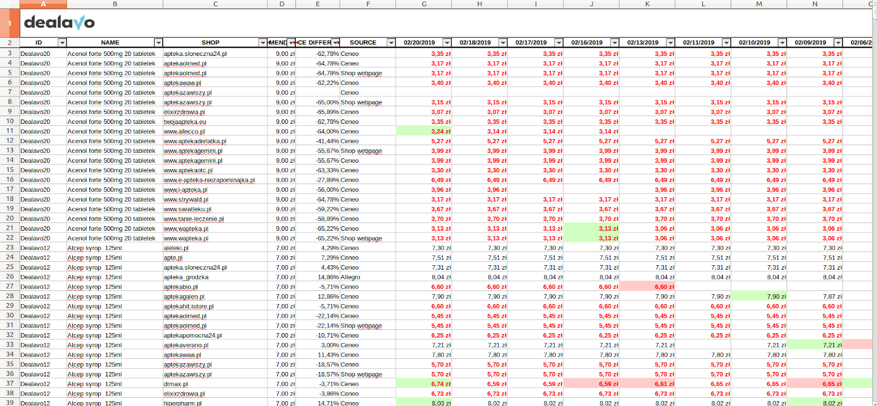Open the 02/13/2019 column filter dropdown
Viewport: 877px width, 406px height.
click(670, 43)
